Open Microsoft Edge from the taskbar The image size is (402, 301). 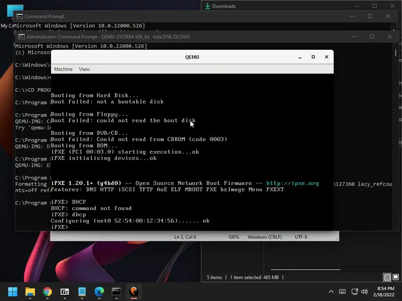(99, 292)
